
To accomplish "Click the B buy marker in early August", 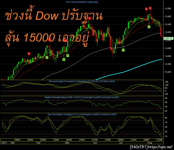I will coord(149,27).
